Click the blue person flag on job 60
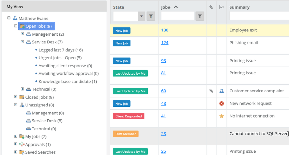 point(222,91)
